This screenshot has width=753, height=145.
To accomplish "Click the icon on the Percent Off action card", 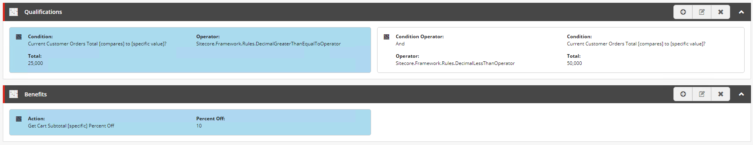I will point(19,119).
